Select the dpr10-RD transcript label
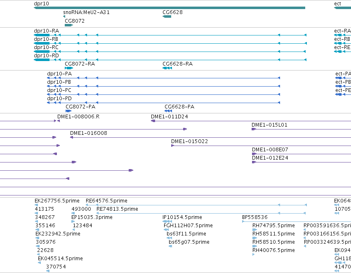Viewport: 351px width, 273px height. coord(46,56)
